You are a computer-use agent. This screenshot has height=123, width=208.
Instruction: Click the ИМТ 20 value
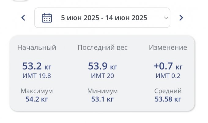(x=102, y=76)
